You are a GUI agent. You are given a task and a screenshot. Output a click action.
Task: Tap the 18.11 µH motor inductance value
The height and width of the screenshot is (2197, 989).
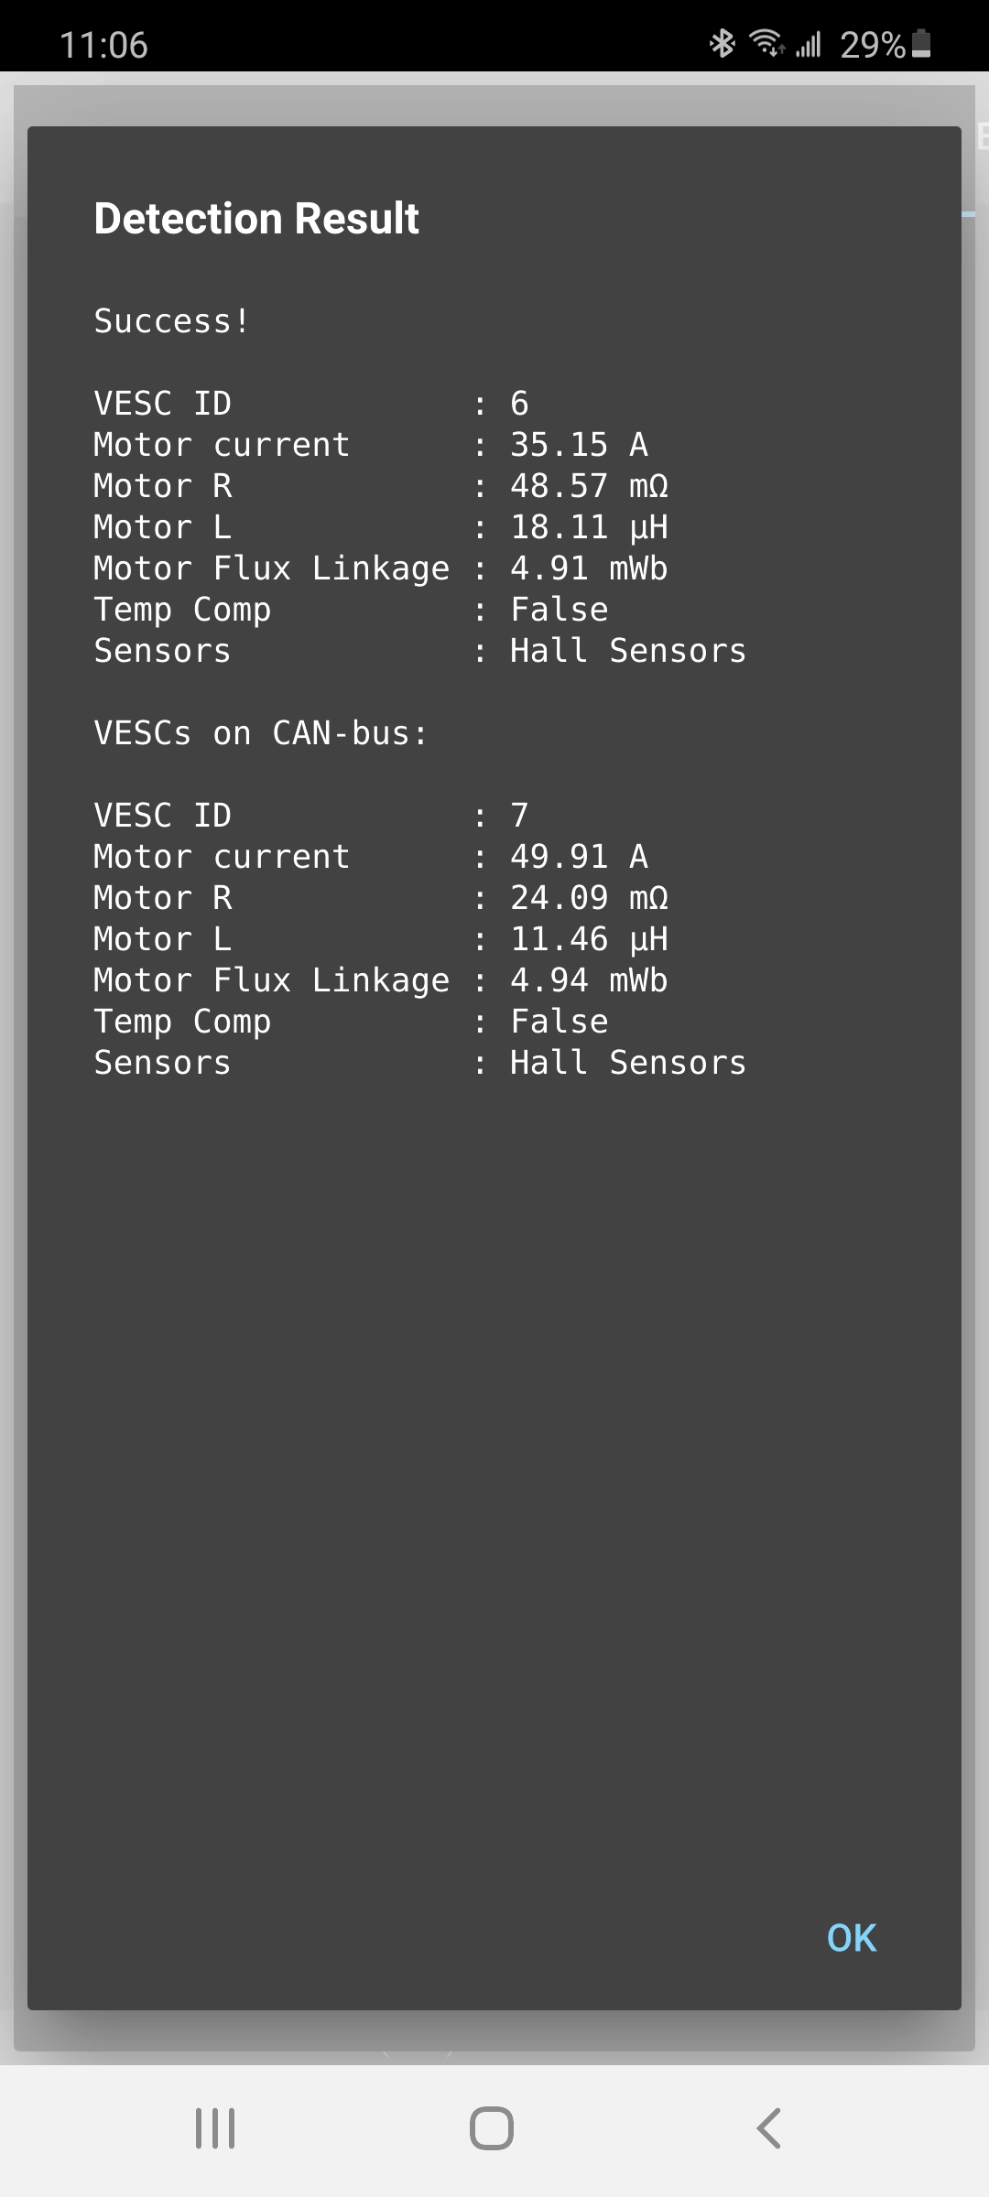(589, 527)
